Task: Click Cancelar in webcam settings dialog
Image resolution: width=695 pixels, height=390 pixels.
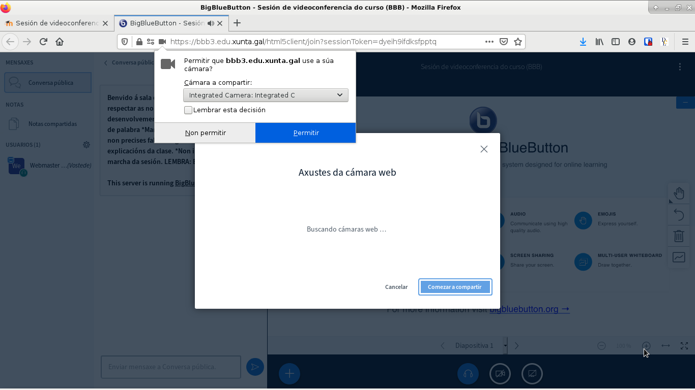Action: 396,287
